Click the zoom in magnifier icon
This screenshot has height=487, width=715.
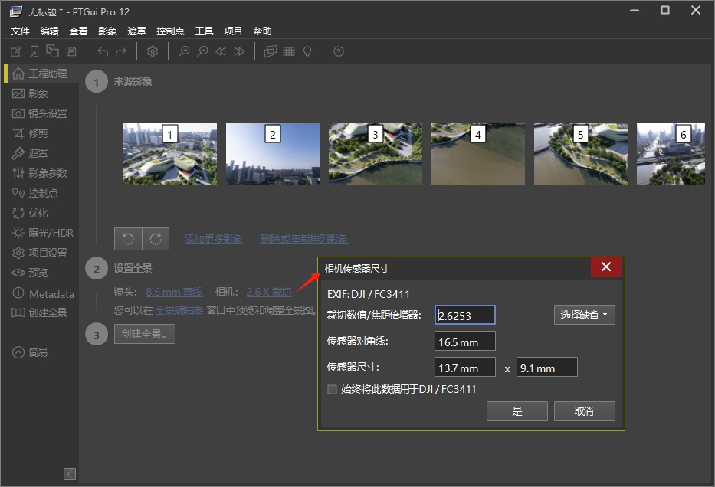click(184, 51)
